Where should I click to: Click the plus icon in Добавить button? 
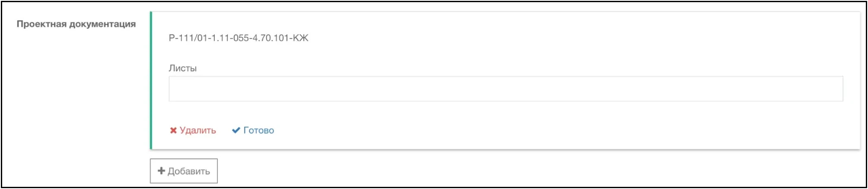pyautogui.click(x=161, y=171)
